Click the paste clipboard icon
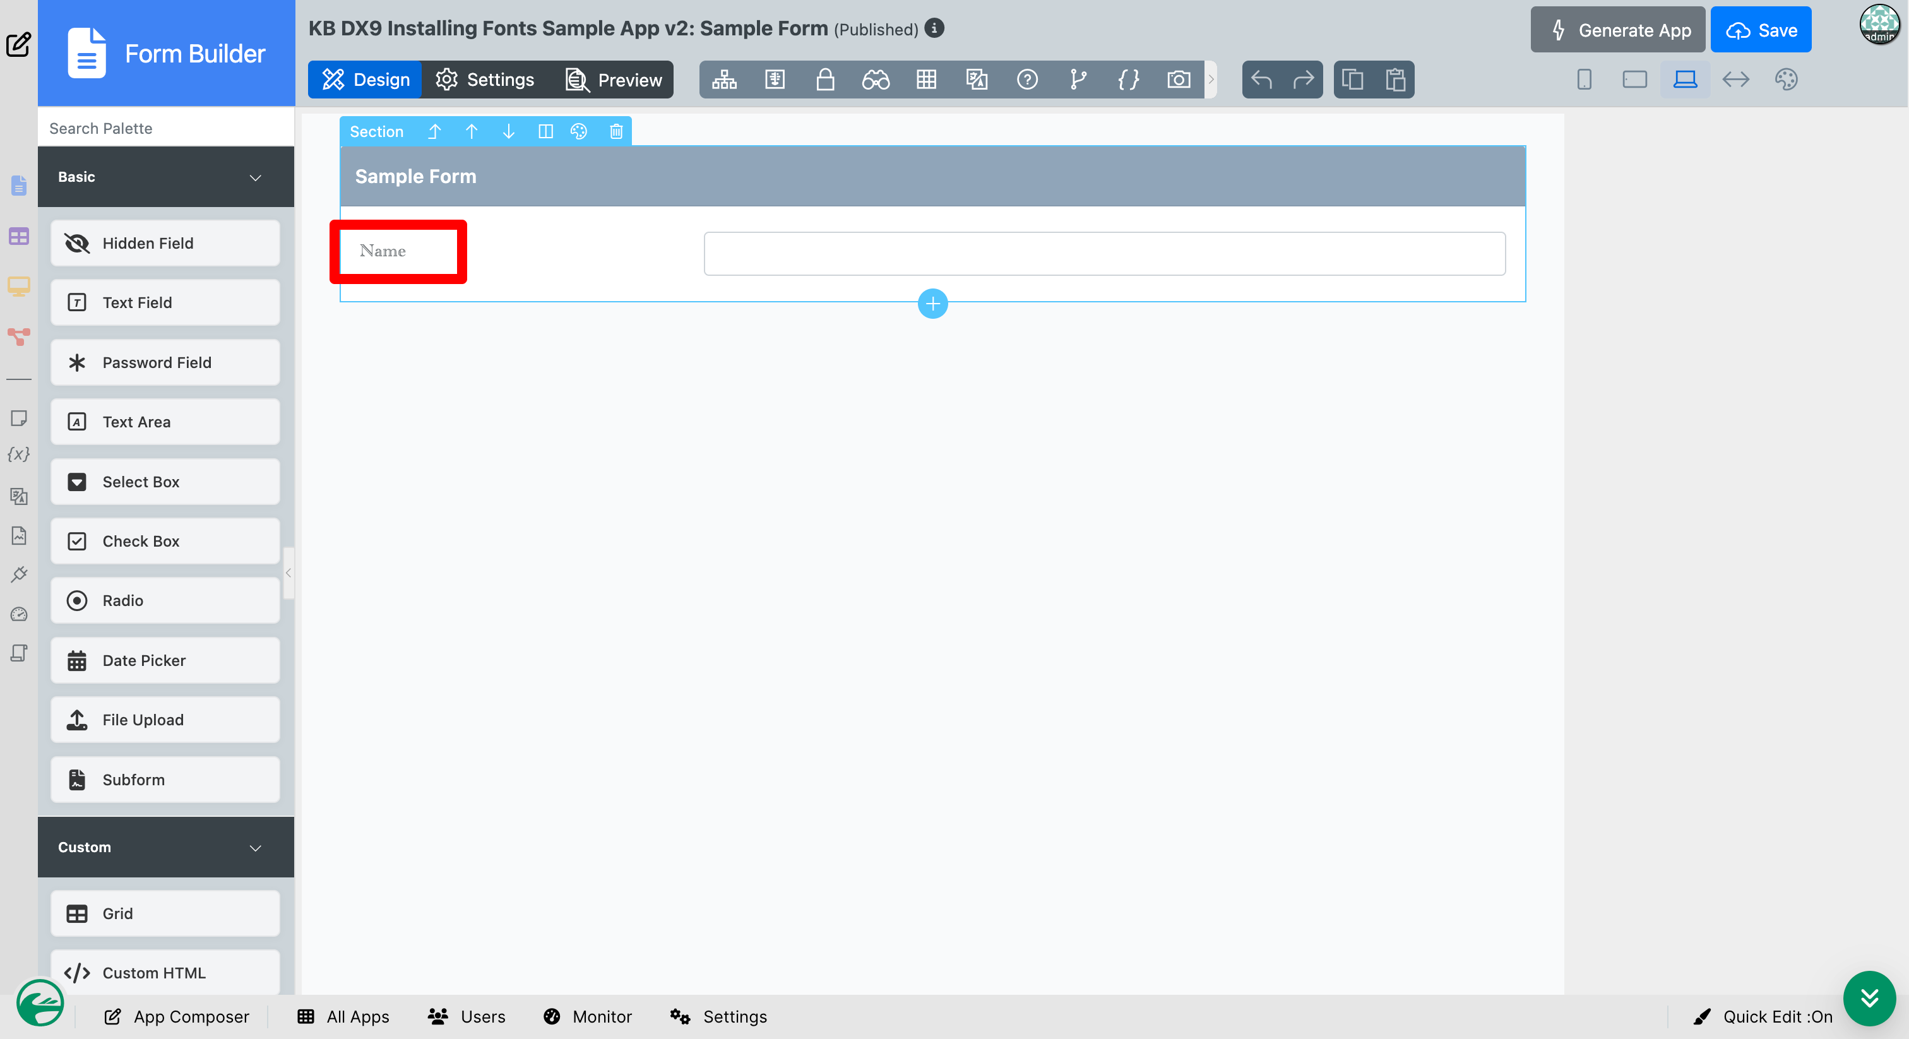Viewport: 1909px width, 1039px height. point(1395,80)
